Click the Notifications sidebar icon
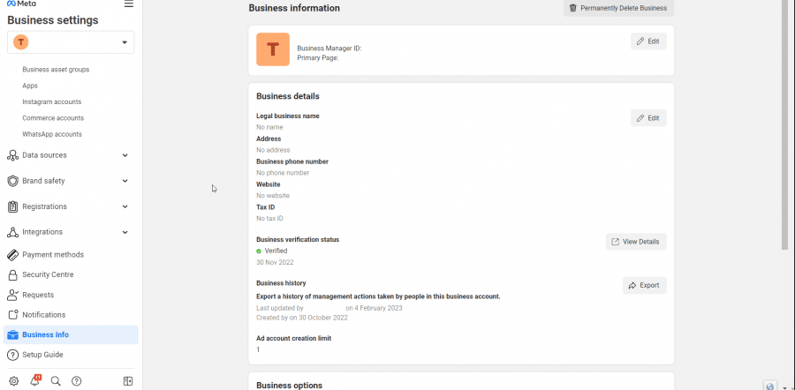Screen dimensions: 795x390 click(x=12, y=314)
